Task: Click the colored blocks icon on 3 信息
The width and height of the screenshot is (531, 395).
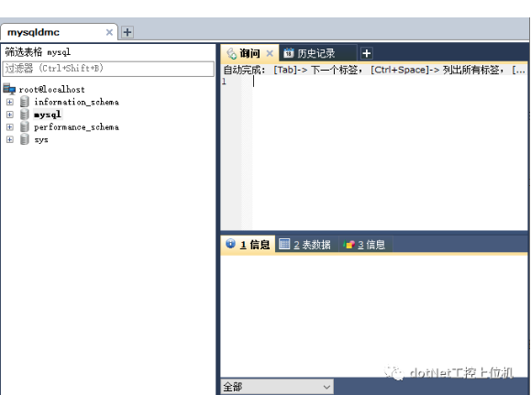Action: pyautogui.click(x=348, y=244)
